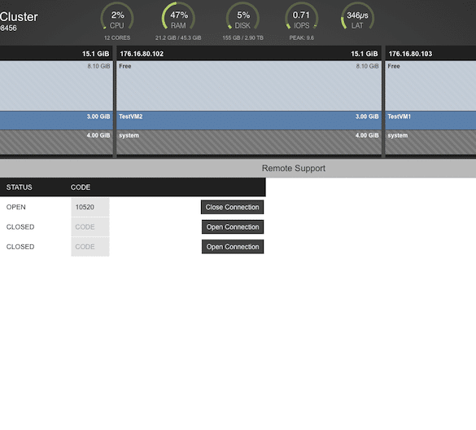
Task: Click the STATUS column header
Action: (20, 187)
